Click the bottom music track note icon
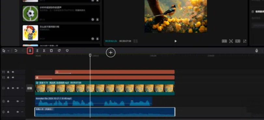 tap(3, 112)
